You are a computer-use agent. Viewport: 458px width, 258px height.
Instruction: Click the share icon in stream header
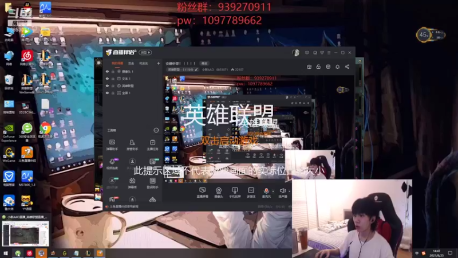pos(347,67)
